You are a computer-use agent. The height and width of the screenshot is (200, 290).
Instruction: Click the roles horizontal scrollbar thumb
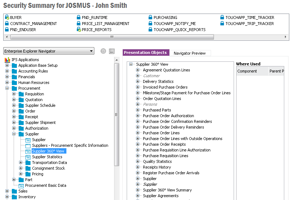click(x=112, y=37)
